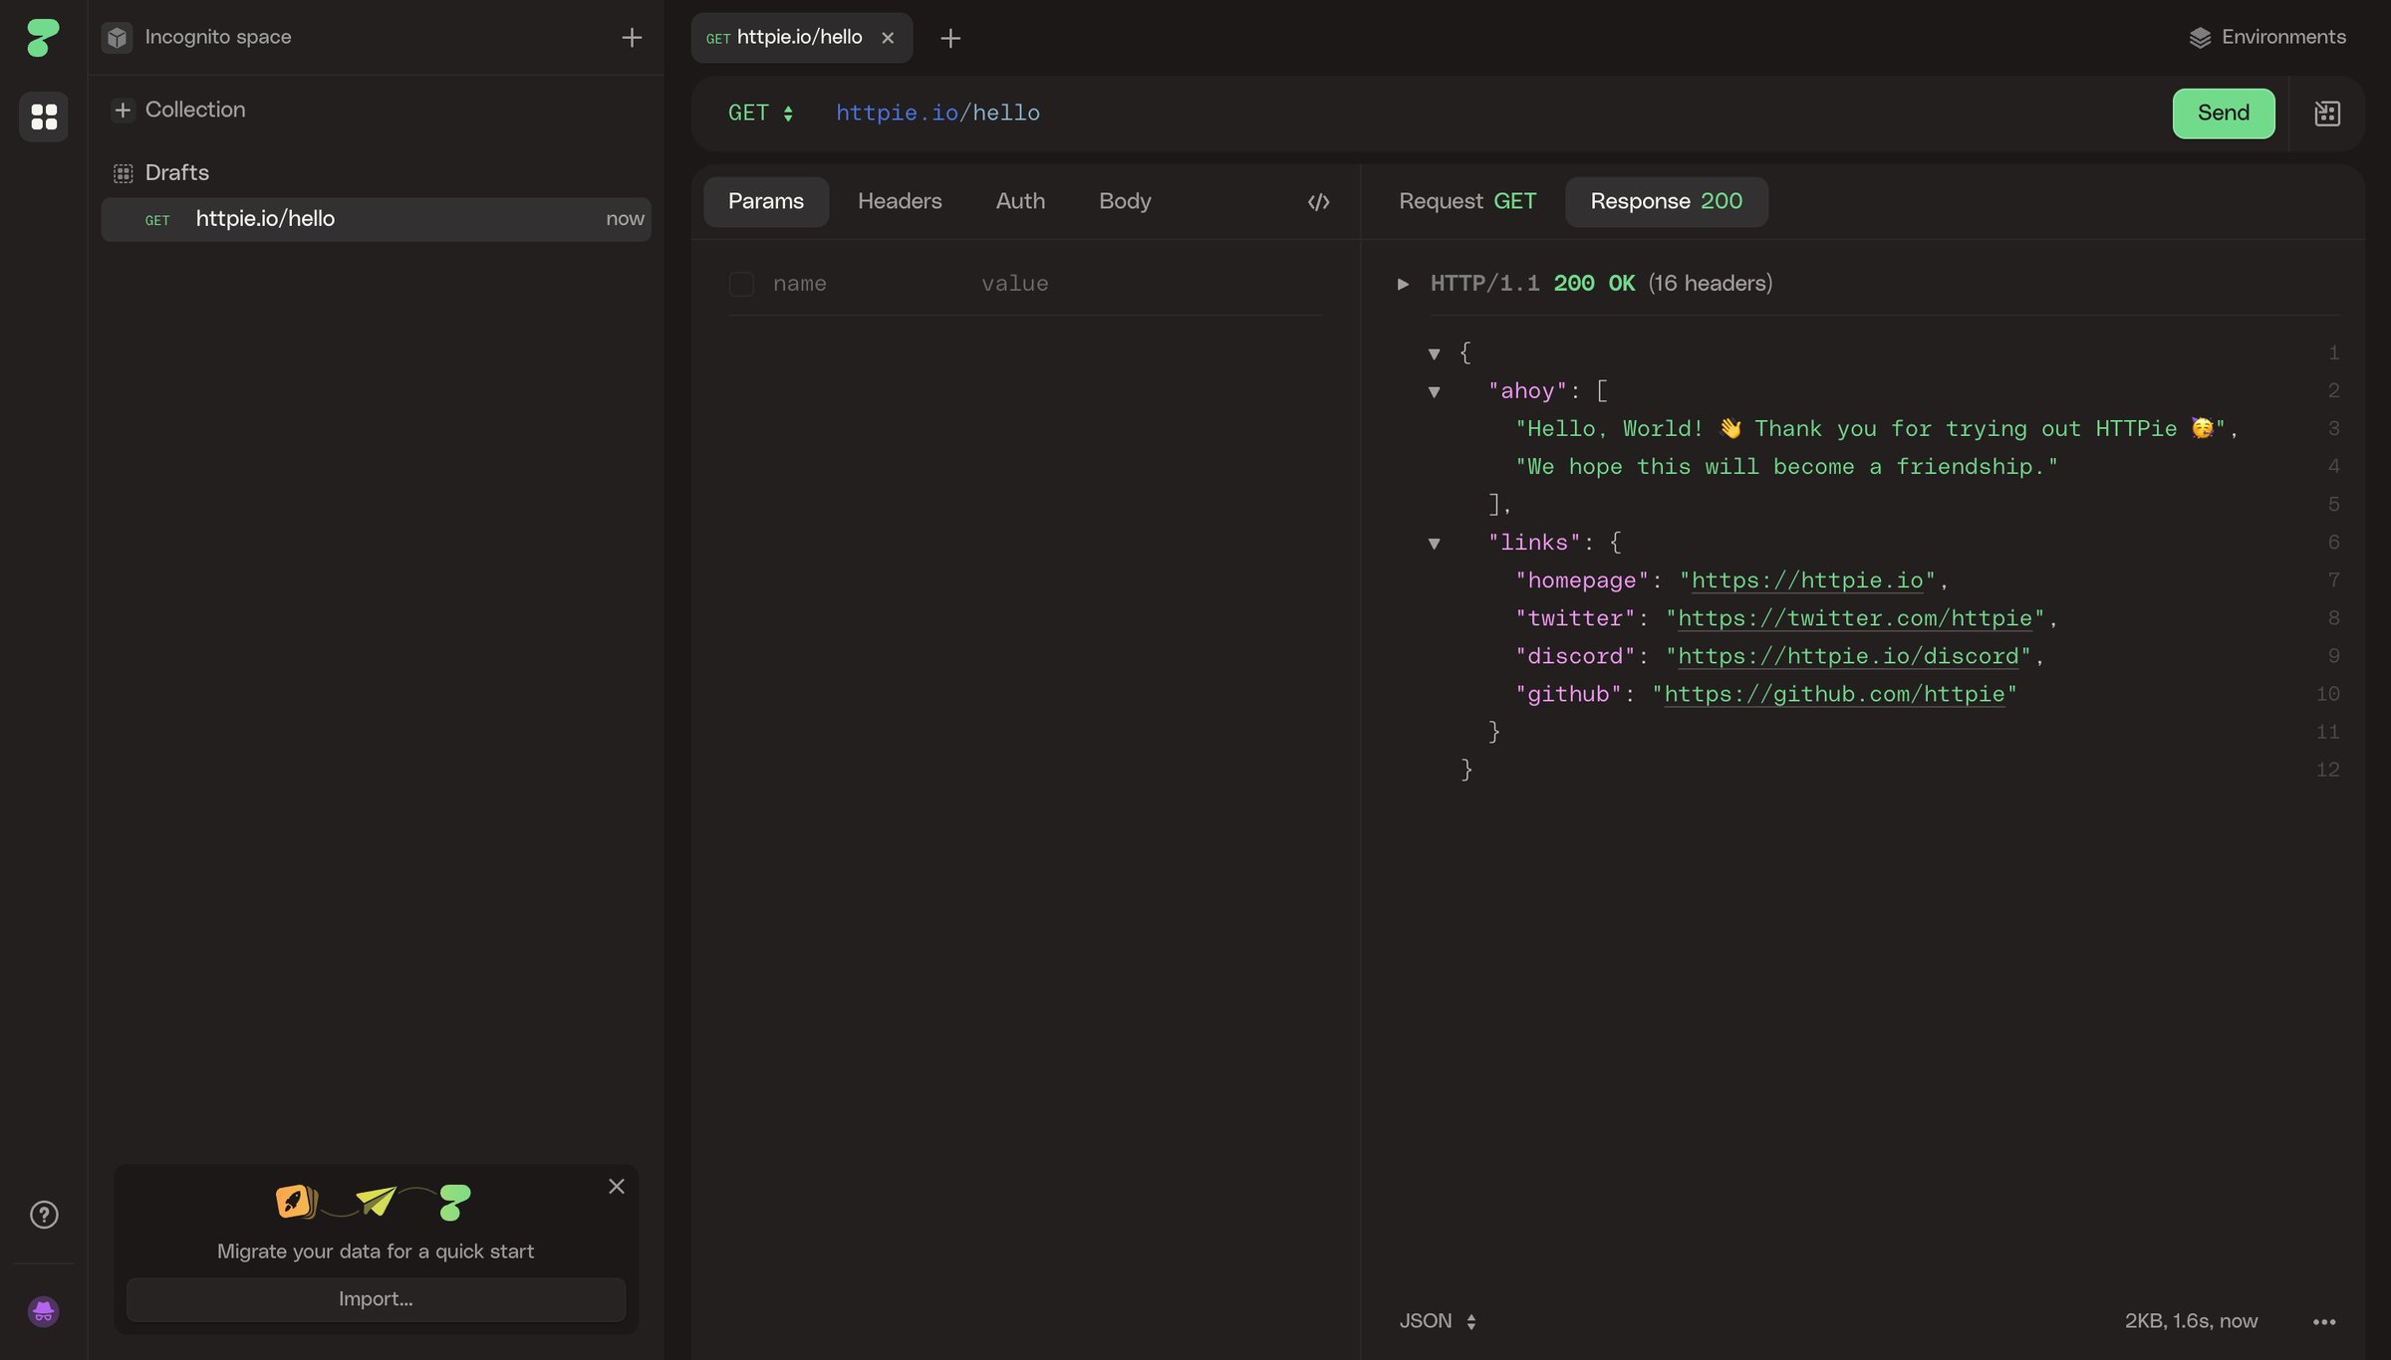Click the Drafts section label
2391x1360 pixels.
pos(177,173)
